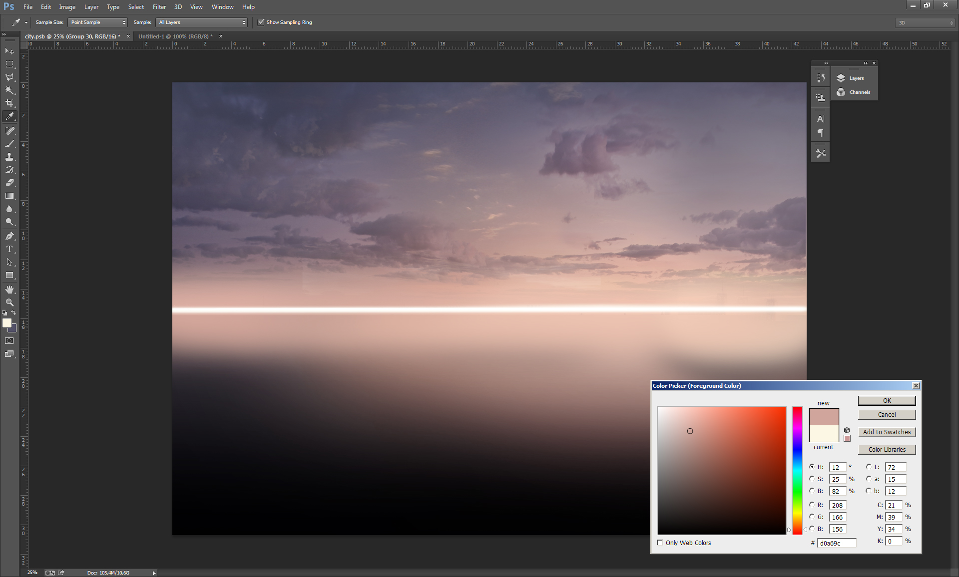Select the Crop tool
This screenshot has width=959, height=577.
click(x=9, y=103)
